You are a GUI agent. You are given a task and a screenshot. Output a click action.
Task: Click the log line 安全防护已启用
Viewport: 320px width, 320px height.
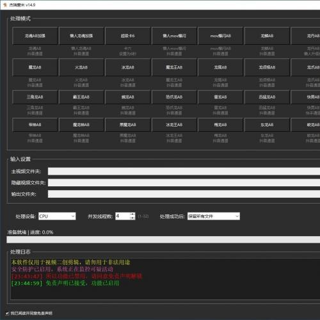(62, 269)
